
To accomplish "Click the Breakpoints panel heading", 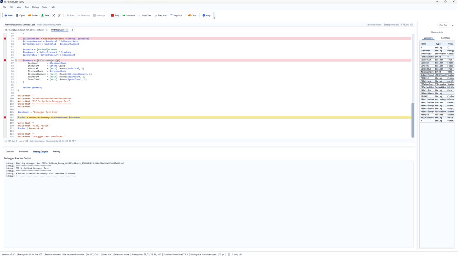I will click(437, 32).
